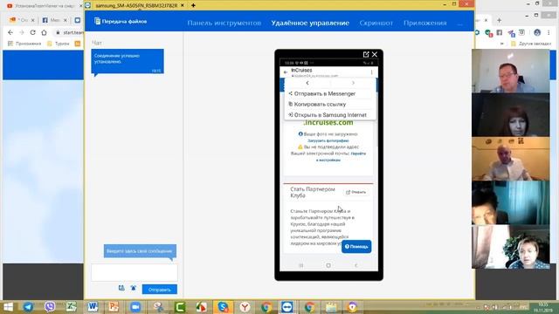Open new TeamViewer session tab plus
This screenshot has width=559, height=314.
[x=193, y=5]
